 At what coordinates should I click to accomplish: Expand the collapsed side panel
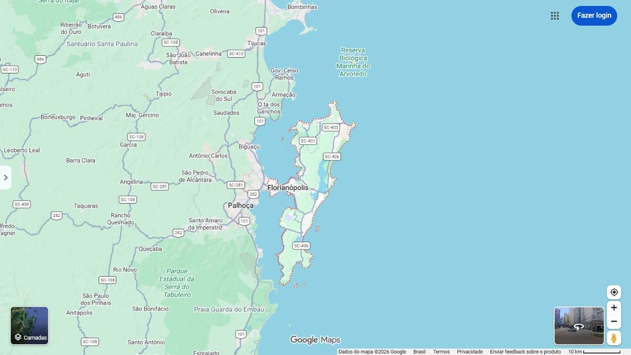5,177
